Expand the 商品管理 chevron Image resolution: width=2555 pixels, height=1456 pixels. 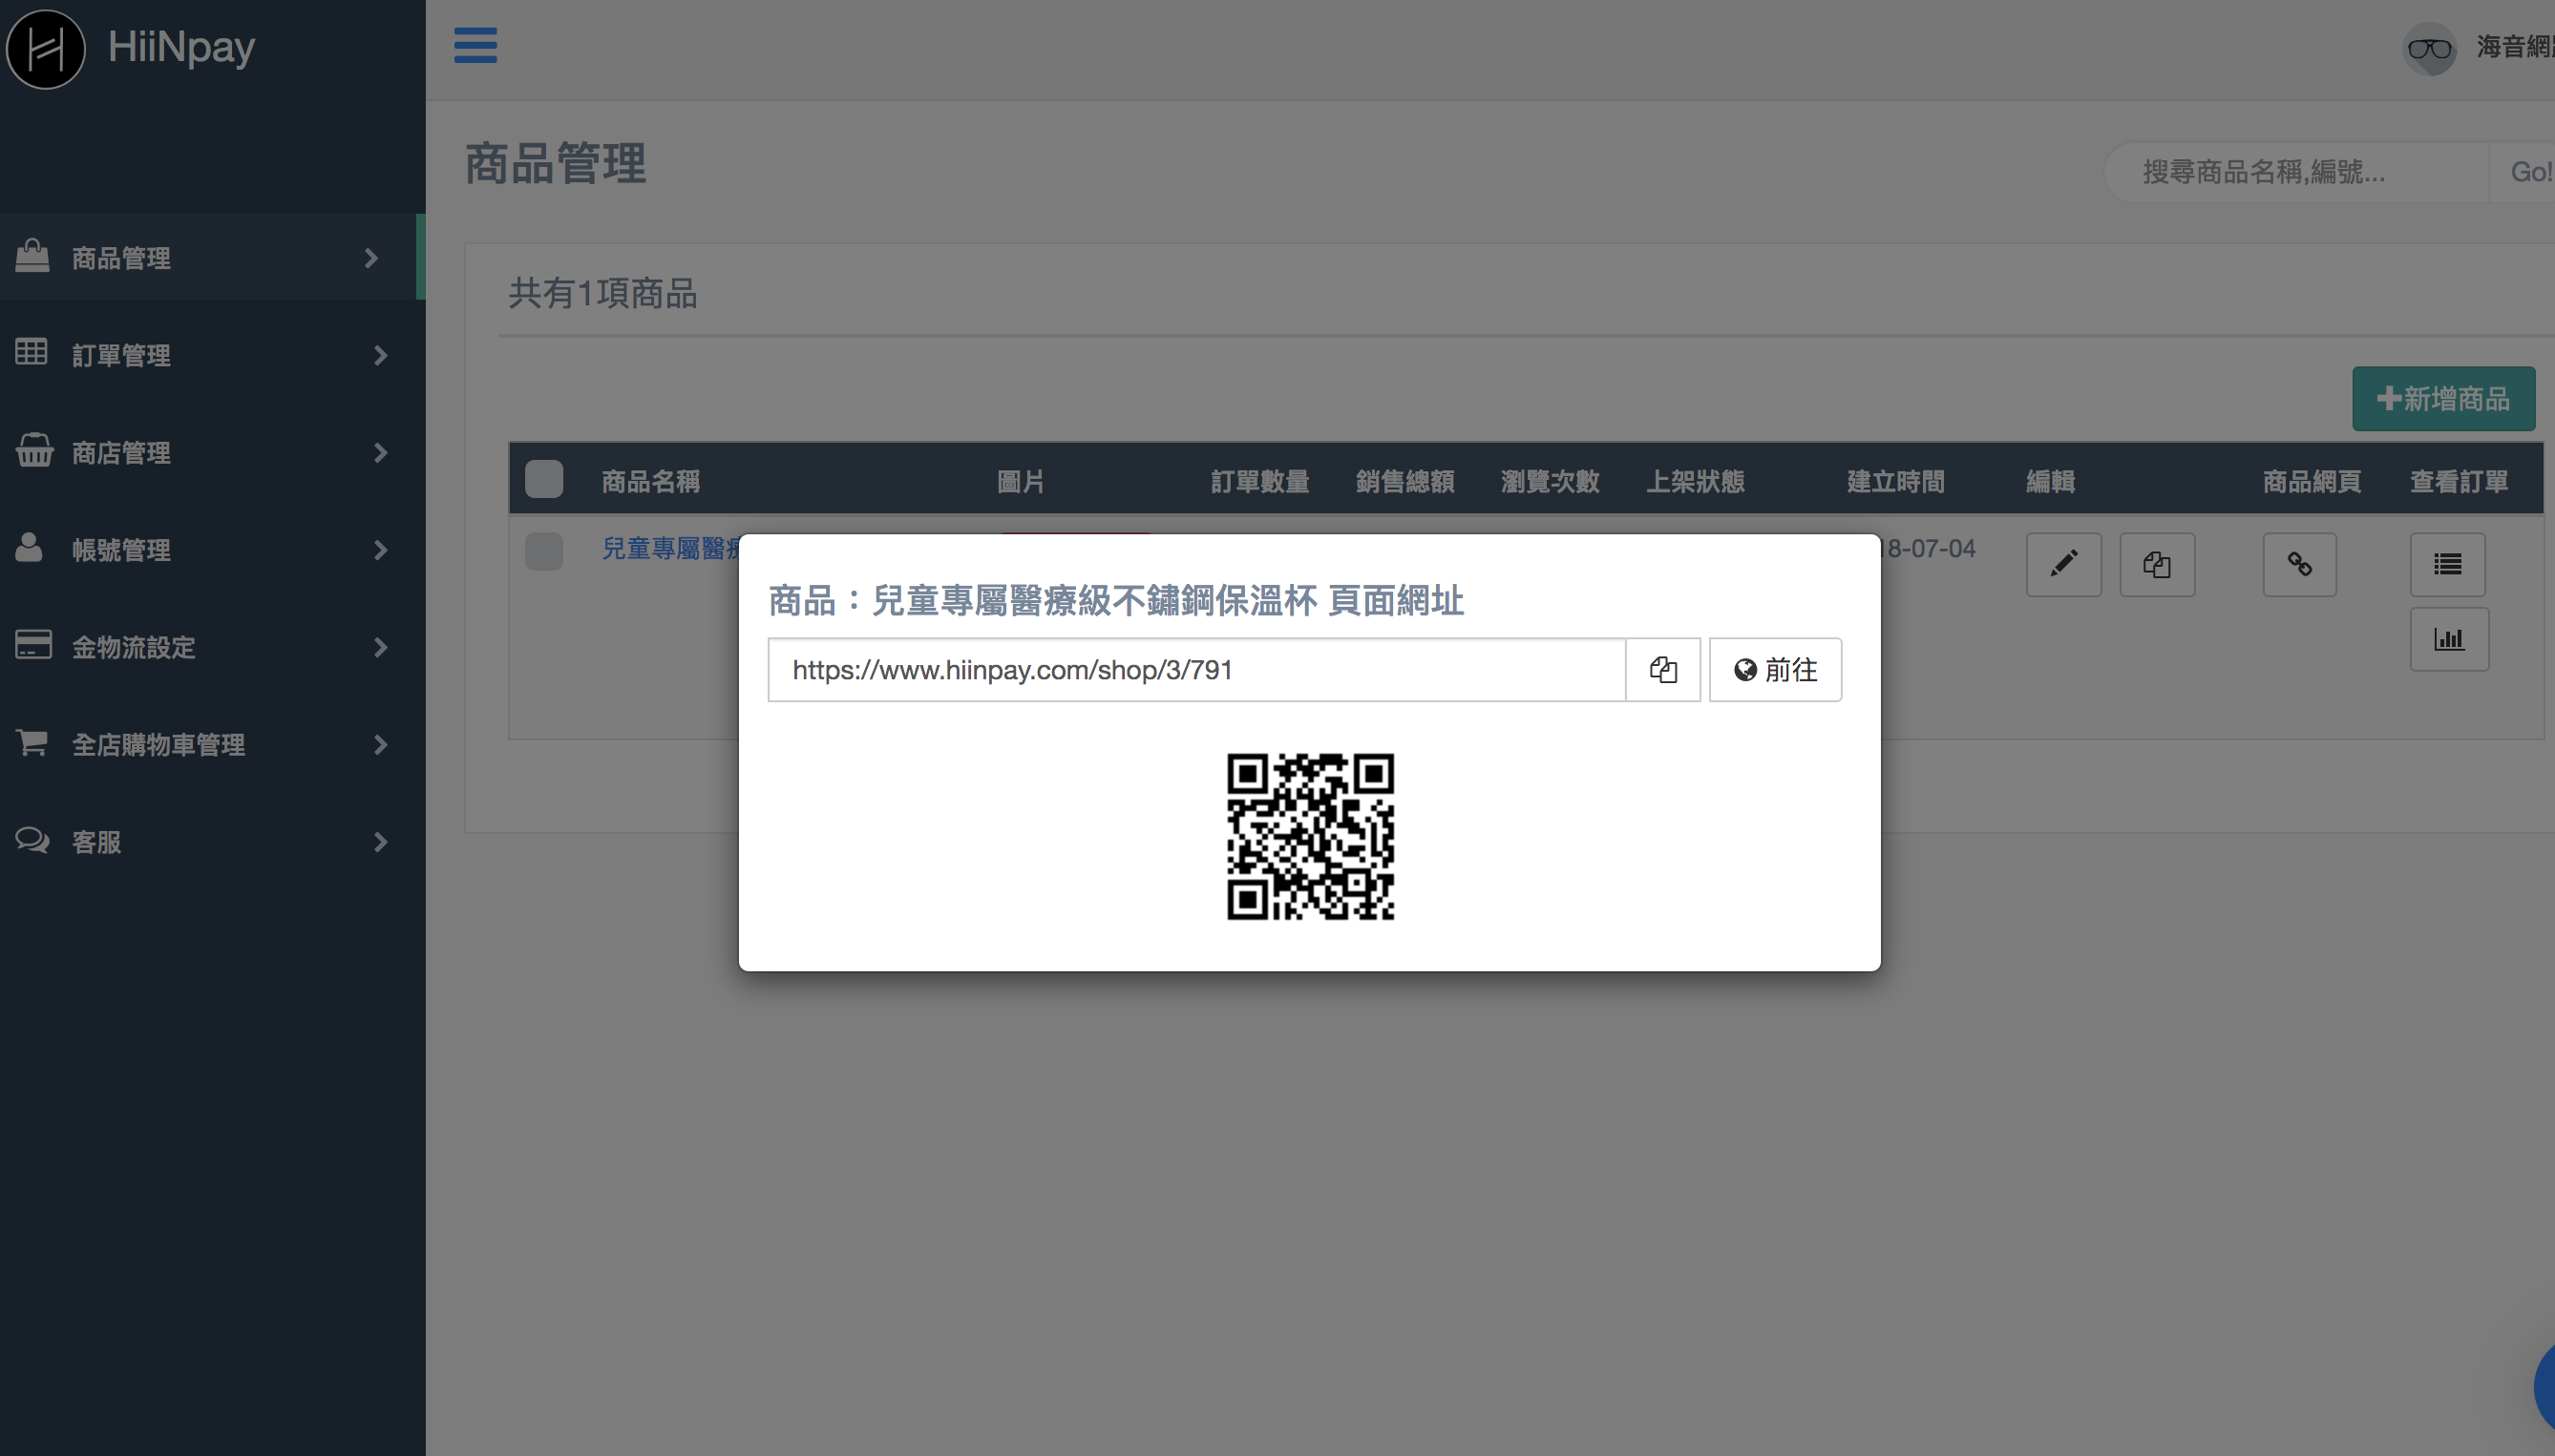click(x=371, y=258)
